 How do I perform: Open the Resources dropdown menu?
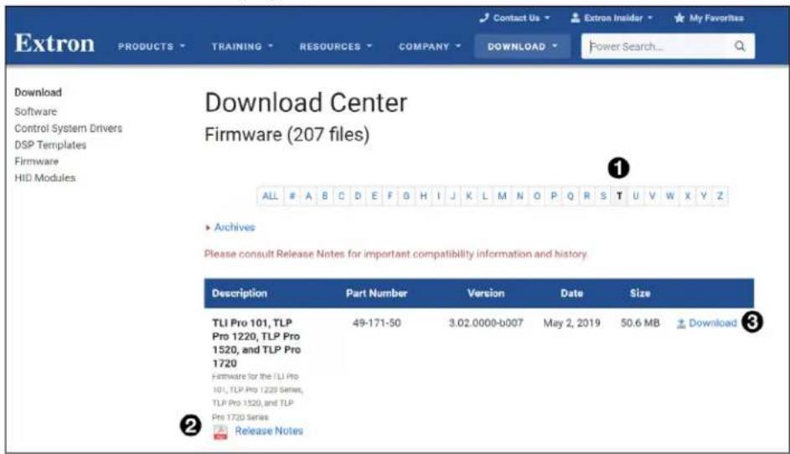pos(336,46)
